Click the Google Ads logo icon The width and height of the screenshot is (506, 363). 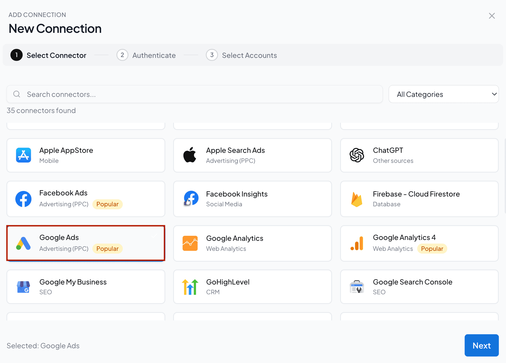[23, 243]
